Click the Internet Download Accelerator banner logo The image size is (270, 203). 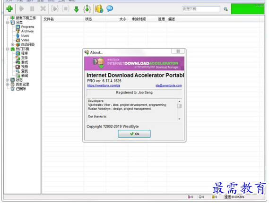(x=99, y=63)
